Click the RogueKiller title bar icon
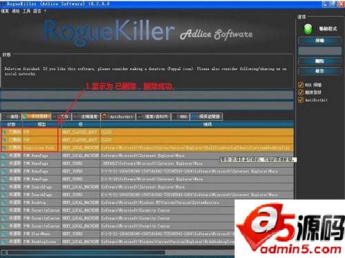Viewport: 345px width, 258px height. pos(3,4)
